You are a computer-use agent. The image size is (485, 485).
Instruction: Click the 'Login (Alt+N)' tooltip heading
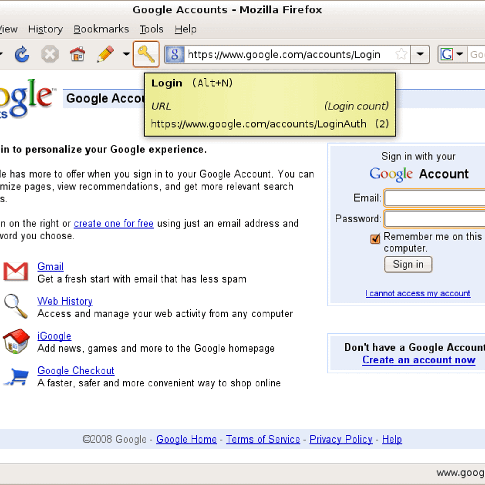coord(192,83)
